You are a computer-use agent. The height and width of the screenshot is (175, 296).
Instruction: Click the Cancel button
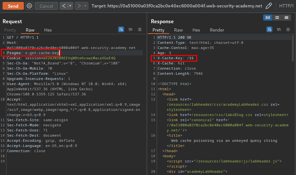(46, 6)
